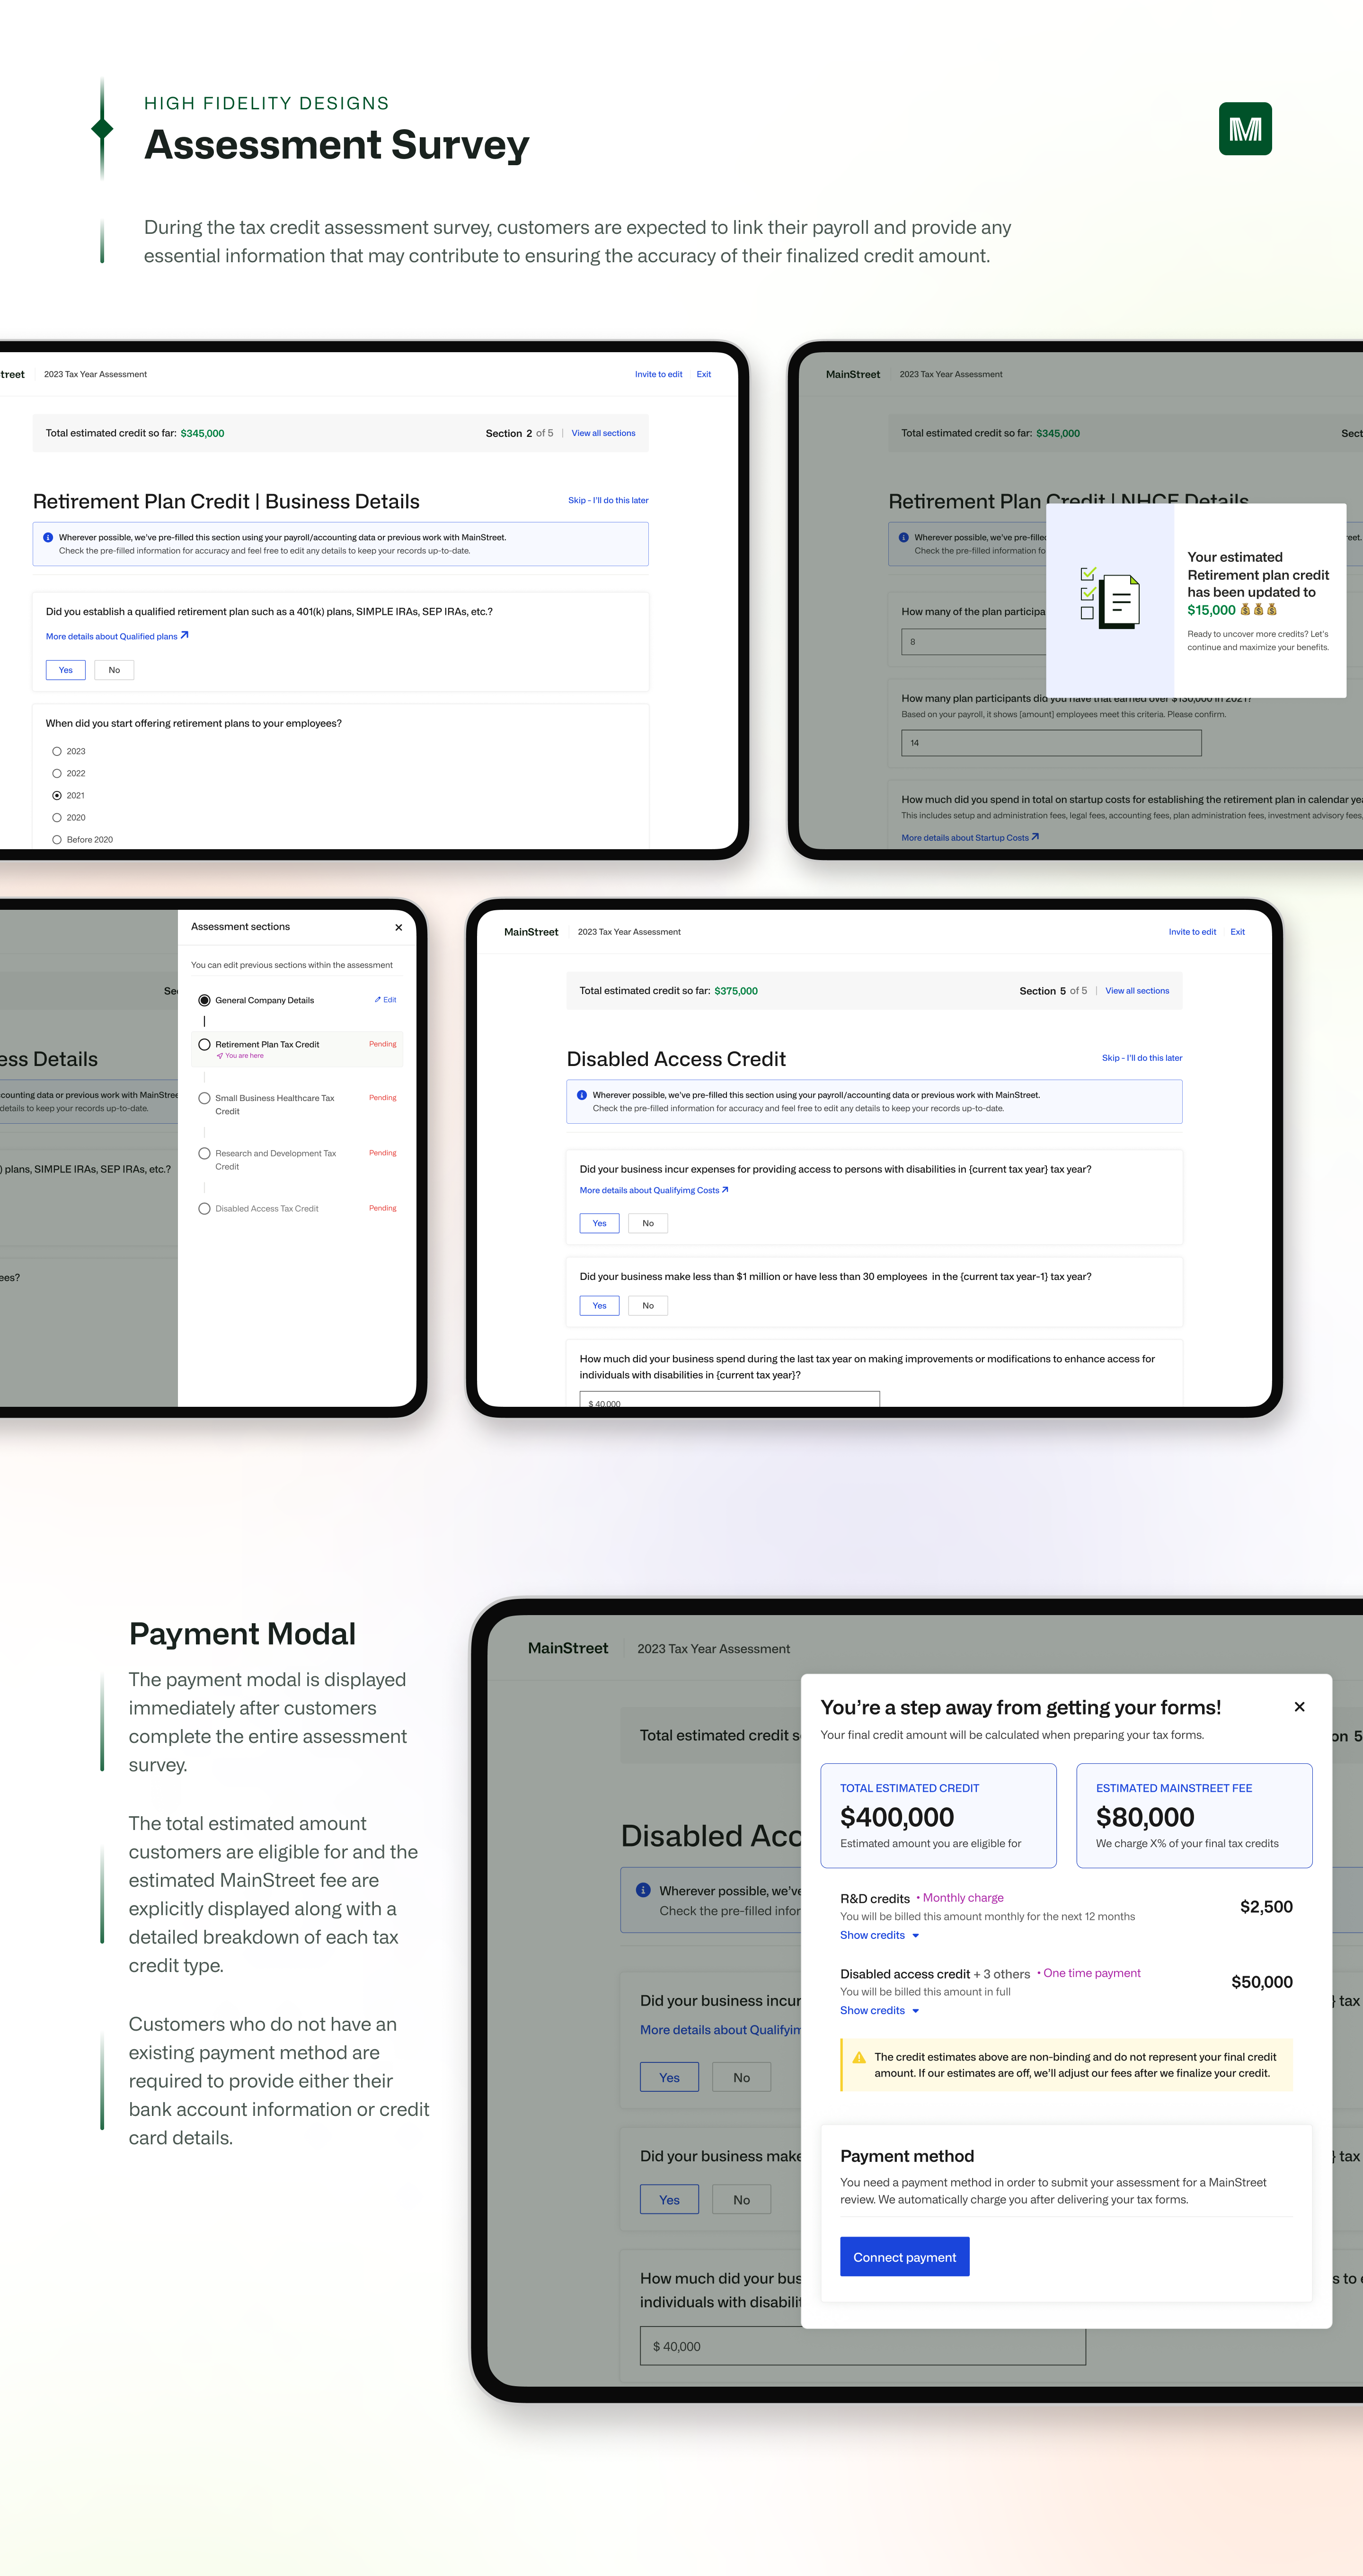Select the 2023 radio option
Image resolution: width=1363 pixels, height=2576 pixels.
(57, 751)
